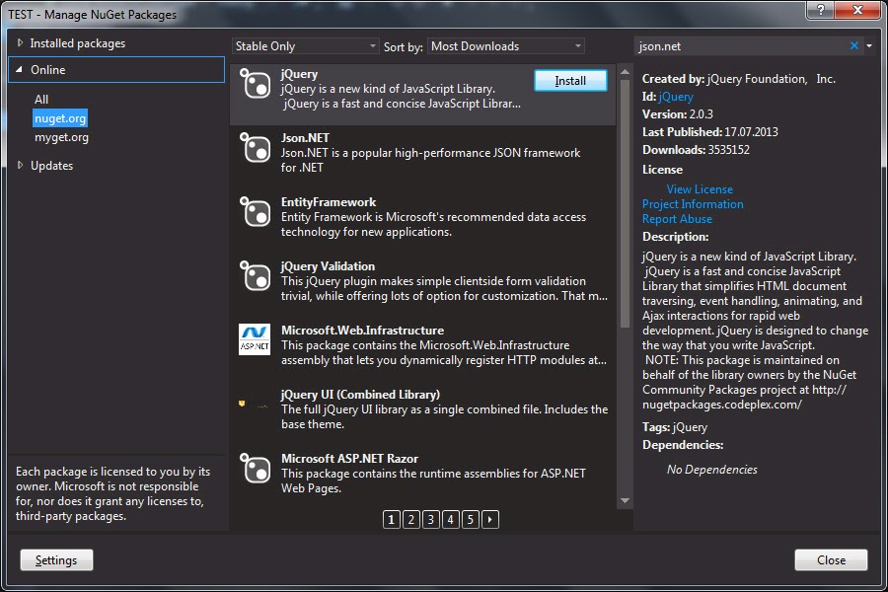888x592 pixels.
Task: Open the Stable Only filter dropdown
Action: click(305, 46)
